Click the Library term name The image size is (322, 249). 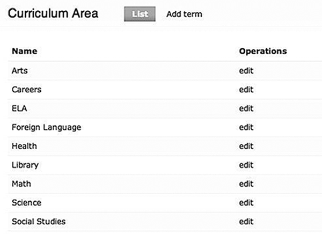(x=25, y=165)
